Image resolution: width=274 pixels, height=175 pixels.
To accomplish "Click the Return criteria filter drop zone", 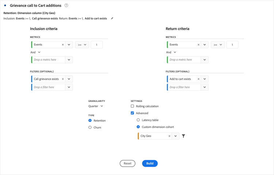I will click(x=184, y=87).
